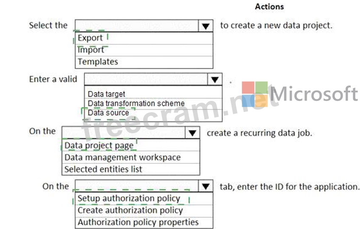
Task: Select Data source option
Action: (x=108, y=113)
